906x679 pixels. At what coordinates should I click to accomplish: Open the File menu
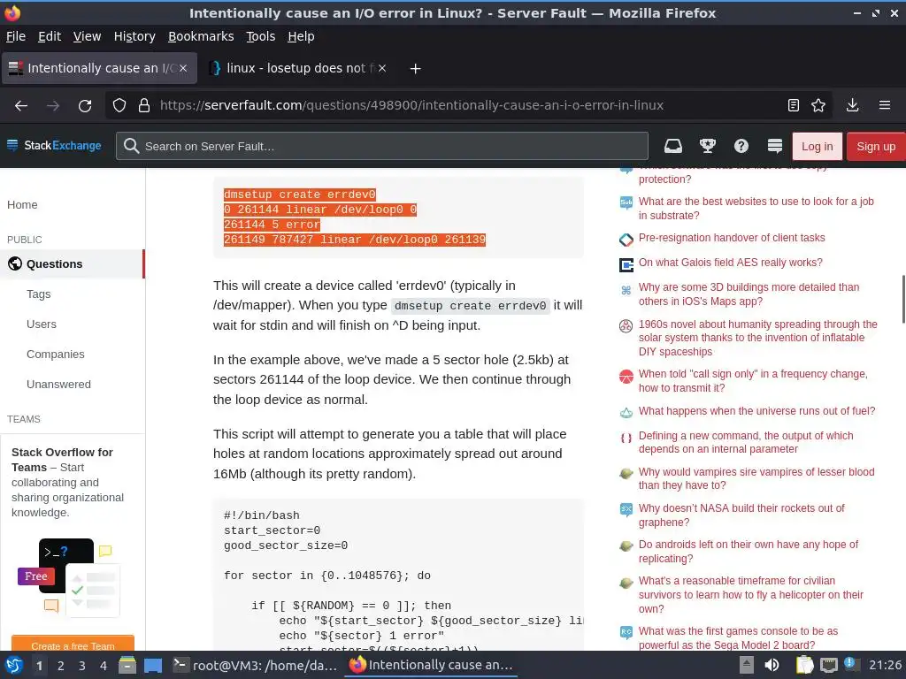tap(16, 36)
